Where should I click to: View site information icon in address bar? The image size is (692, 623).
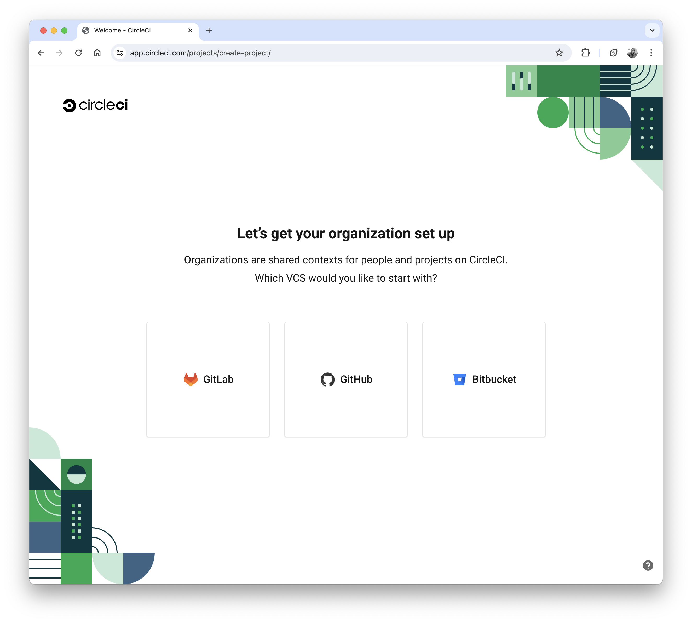120,53
